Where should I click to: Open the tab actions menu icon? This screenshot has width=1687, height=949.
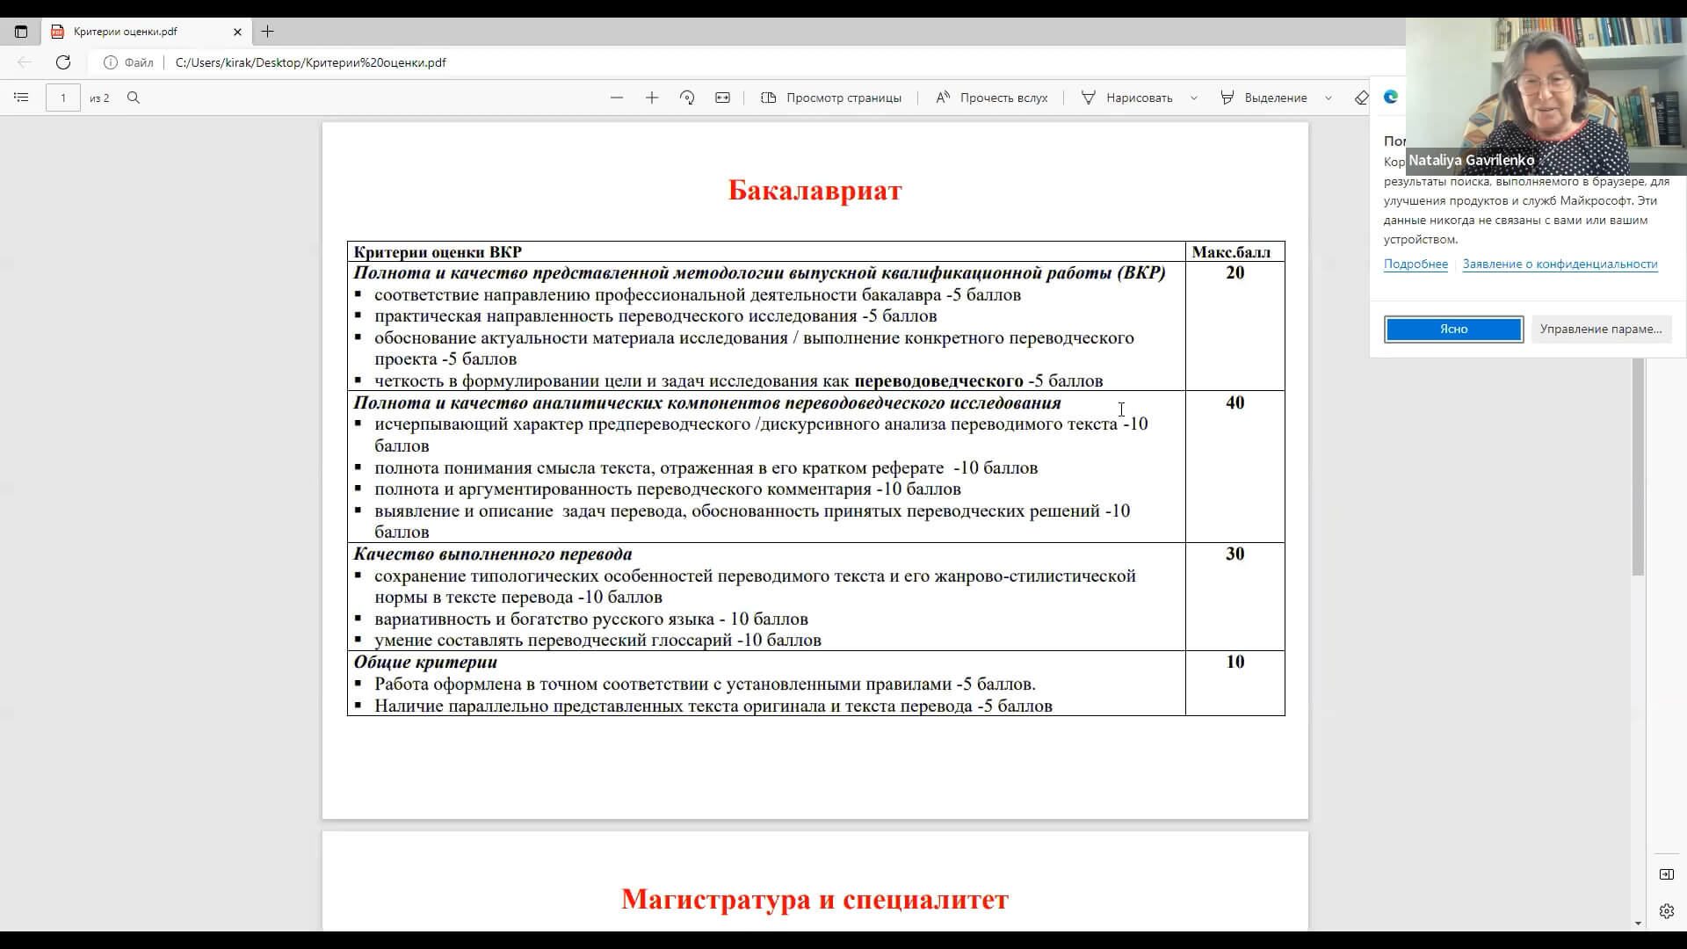click(21, 32)
